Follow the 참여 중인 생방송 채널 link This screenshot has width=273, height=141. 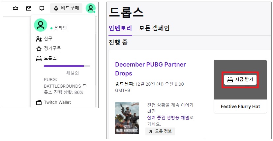168,118
